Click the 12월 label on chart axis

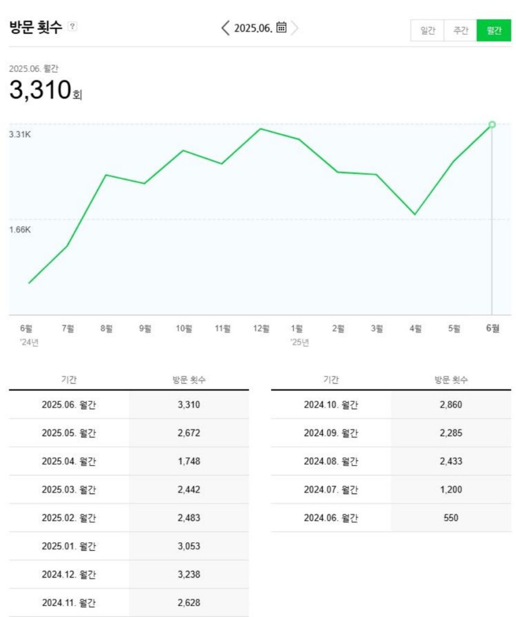point(261,328)
